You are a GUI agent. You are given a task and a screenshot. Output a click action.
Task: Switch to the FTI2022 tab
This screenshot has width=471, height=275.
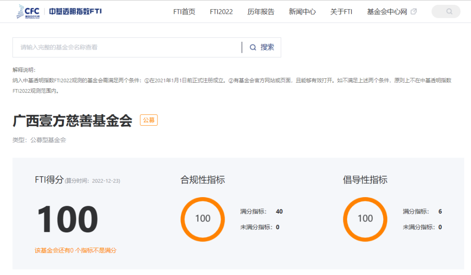click(x=222, y=12)
